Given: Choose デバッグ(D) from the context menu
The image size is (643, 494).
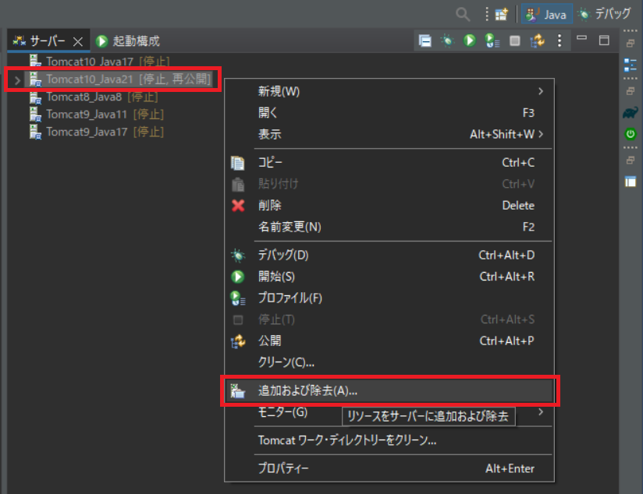Looking at the screenshot, I should (x=389, y=256).
